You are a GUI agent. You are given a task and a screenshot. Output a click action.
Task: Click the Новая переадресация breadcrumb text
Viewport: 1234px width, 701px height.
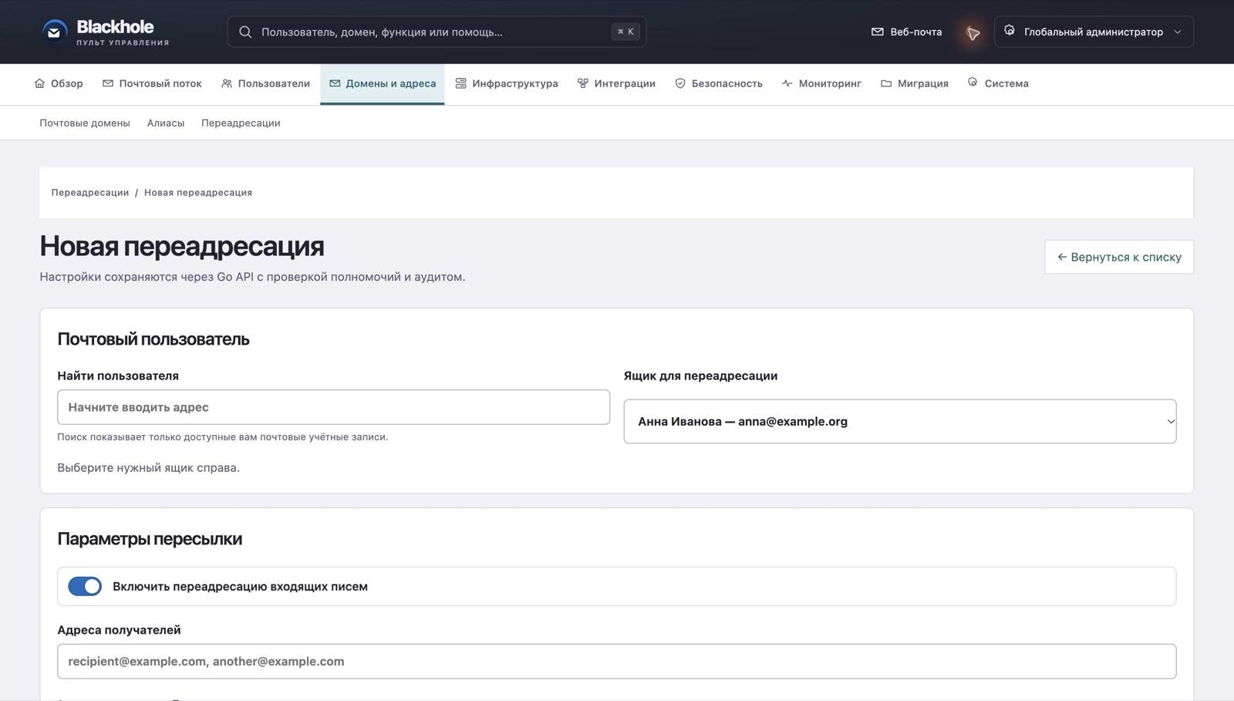pos(198,193)
